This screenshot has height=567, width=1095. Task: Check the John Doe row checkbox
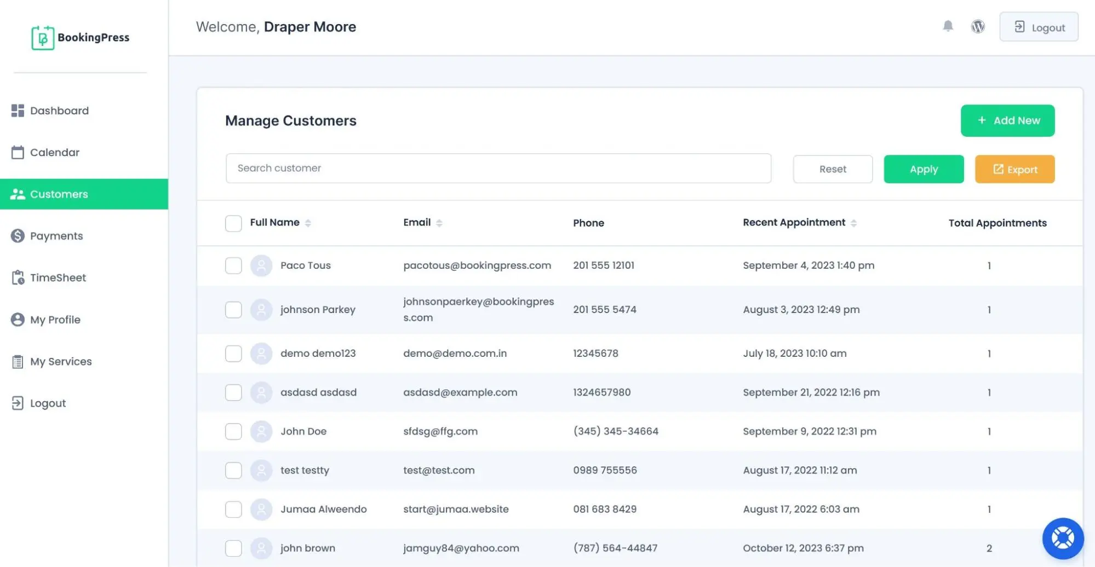[233, 431]
